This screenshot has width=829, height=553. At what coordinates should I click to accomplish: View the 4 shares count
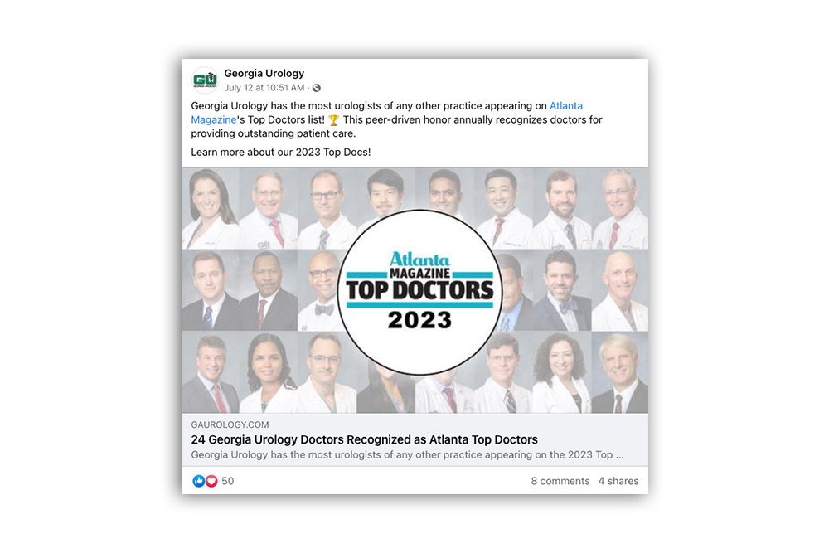click(x=618, y=481)
